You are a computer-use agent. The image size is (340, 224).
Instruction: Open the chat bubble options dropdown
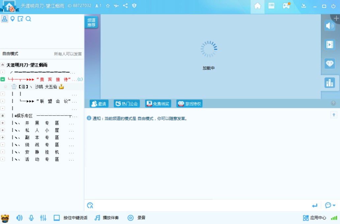tap(330, 205)
